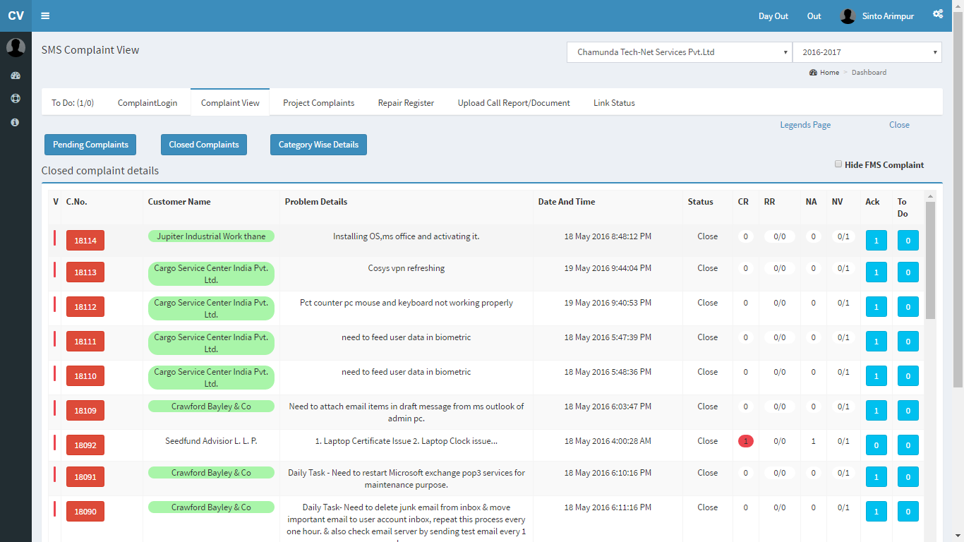
Task: Click the table's vertical scrollbar thumb
Action: (929, 260)
